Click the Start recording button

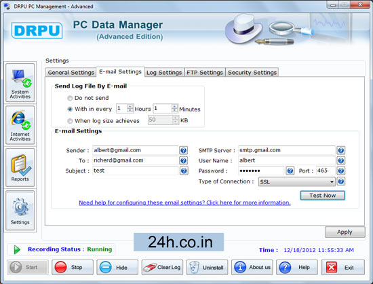tap(28, 267)
